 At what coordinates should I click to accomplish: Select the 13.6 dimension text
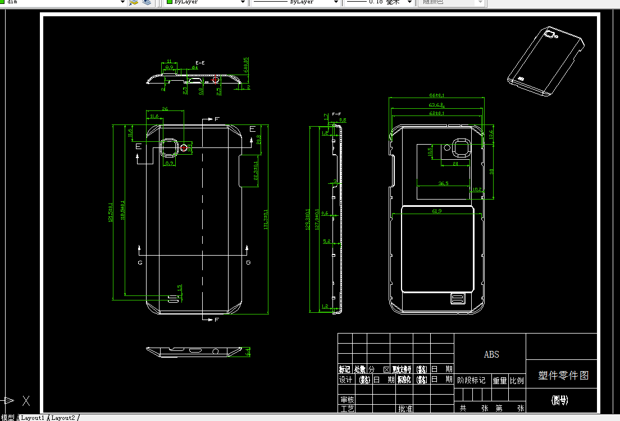pyautogui.click(x=491, y=135)
